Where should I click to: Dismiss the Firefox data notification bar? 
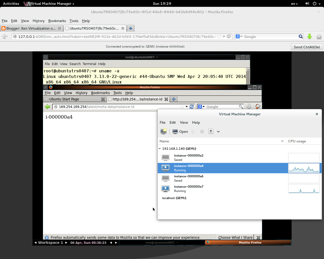point(258,238)
